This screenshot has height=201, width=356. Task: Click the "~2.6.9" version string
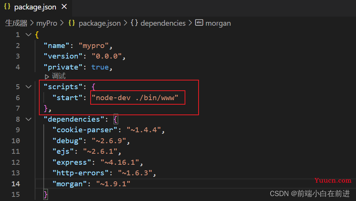click(109, 141)
